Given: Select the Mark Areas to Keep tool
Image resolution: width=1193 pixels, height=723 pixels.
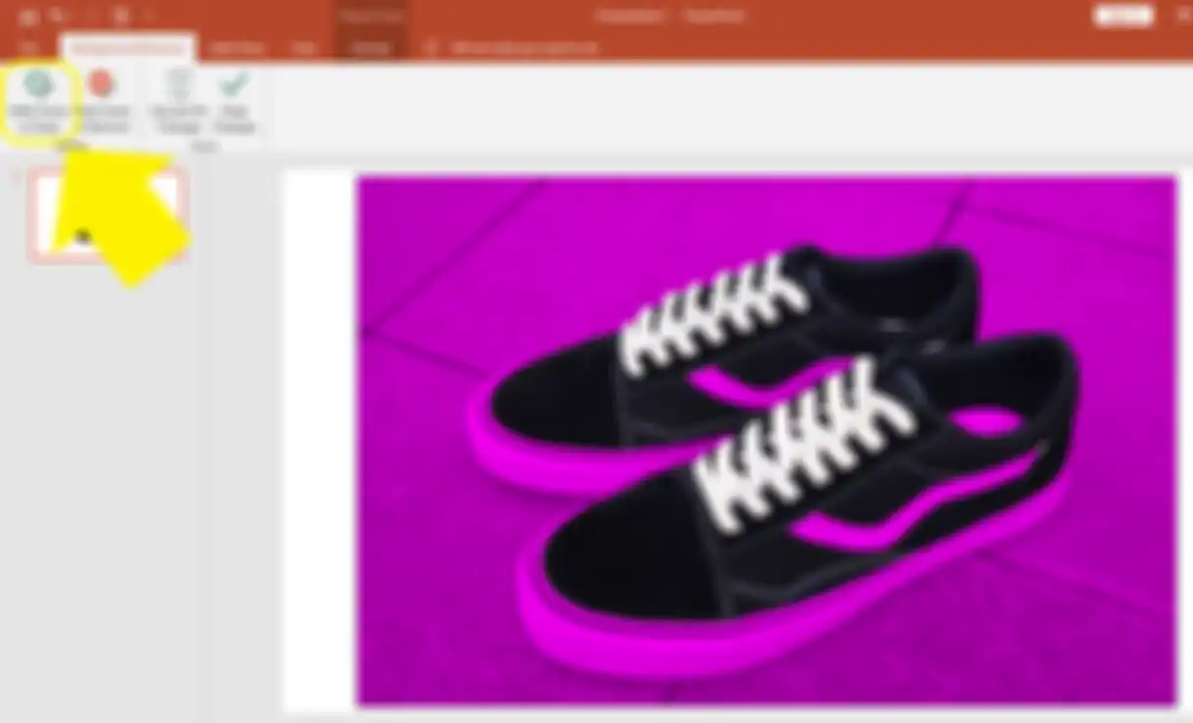Looking at the screenshot, I should tap(38, 101).
